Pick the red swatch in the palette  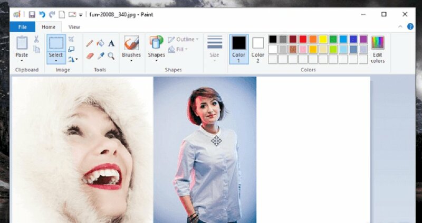pos(303,39)
